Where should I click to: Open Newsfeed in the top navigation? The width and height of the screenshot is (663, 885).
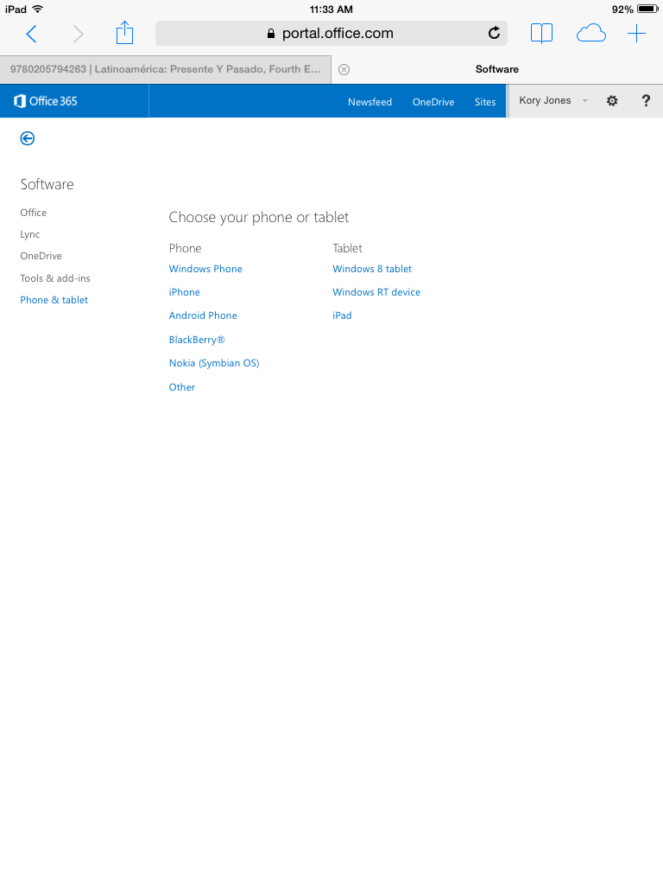tap(369, 102)
